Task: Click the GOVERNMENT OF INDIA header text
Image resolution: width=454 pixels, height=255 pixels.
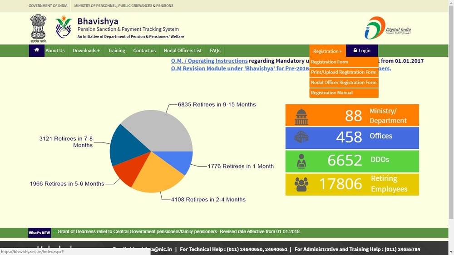Action: pos(48,5)
